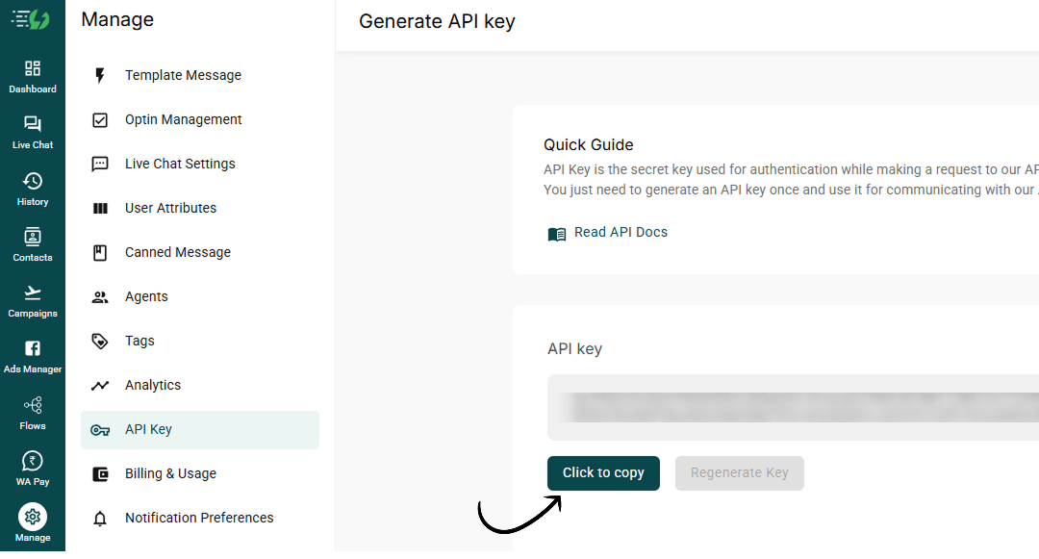Image resolution: width=1039 pixels, height=559 pixels.
Task: Select Template Message menu item
Action: (x=183, y=75)
